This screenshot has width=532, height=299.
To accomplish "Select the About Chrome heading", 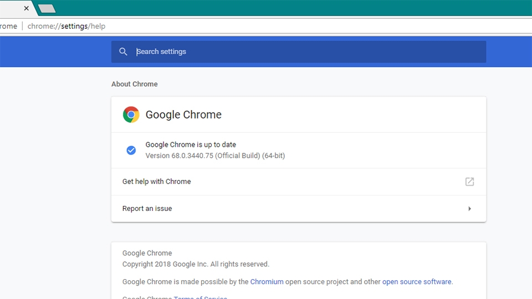I will (x=134, y=84).
